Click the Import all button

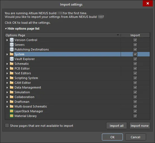116,126
